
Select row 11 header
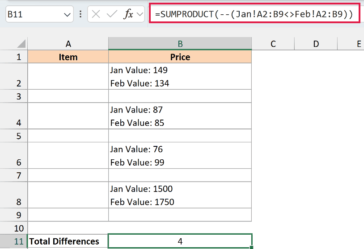pos(14,241)
